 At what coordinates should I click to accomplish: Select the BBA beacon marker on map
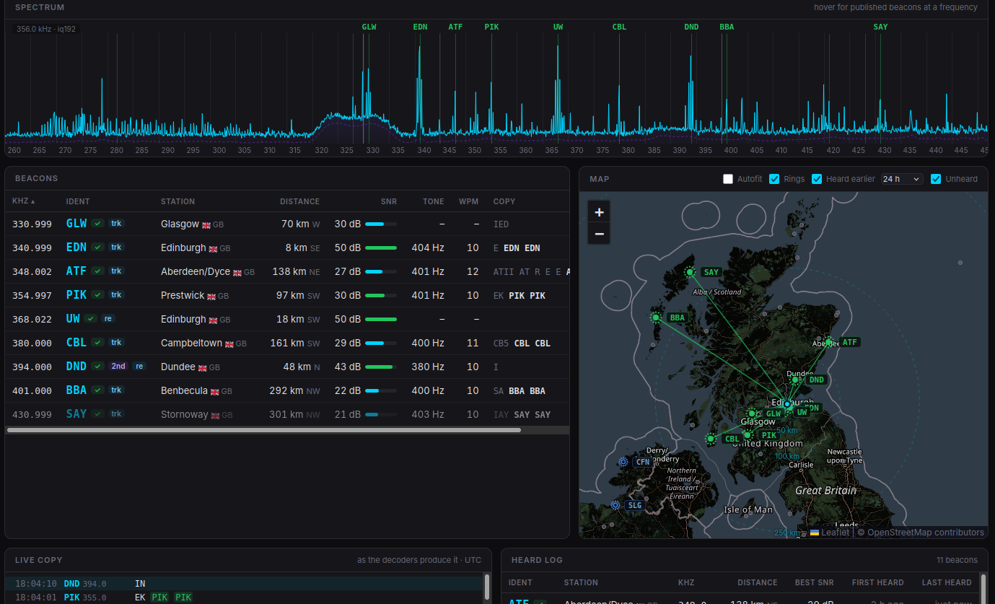point(656,318)
